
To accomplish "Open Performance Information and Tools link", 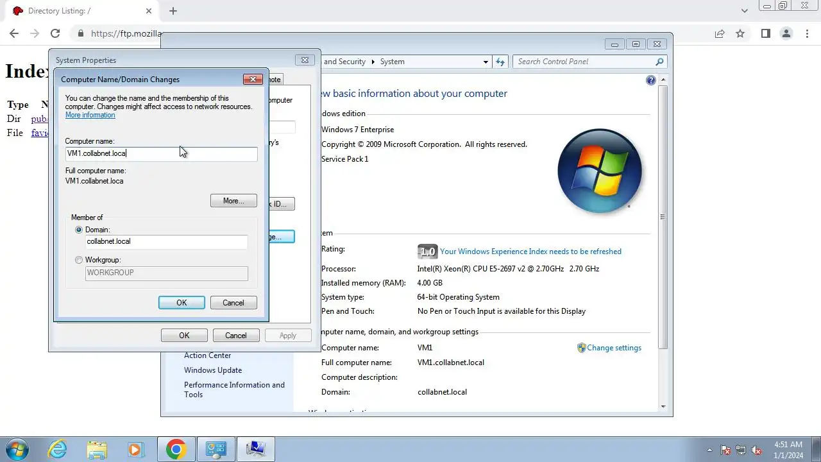I will coord(234,389).
